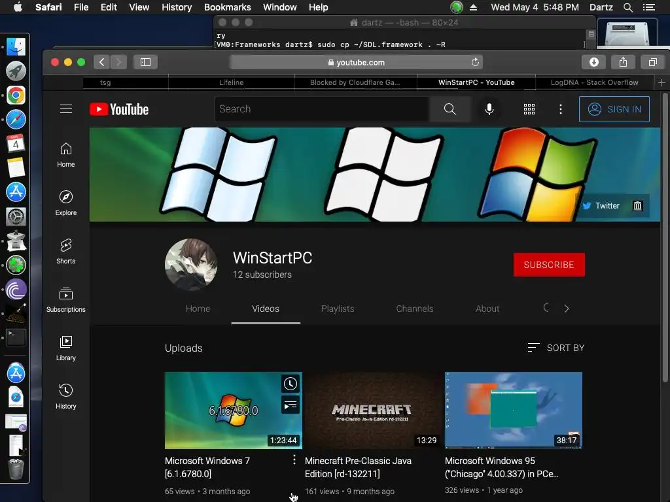This screenshot has width=670, height=502.
Task: Open YouTube settings three-dot menu
Action: tap(561, 109)
